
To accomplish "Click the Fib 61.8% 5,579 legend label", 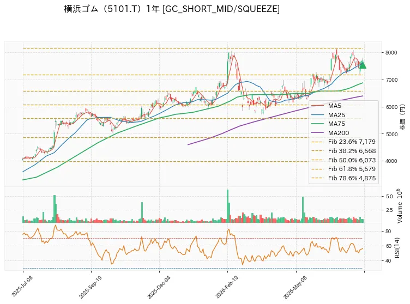I will tap(352, 169).
